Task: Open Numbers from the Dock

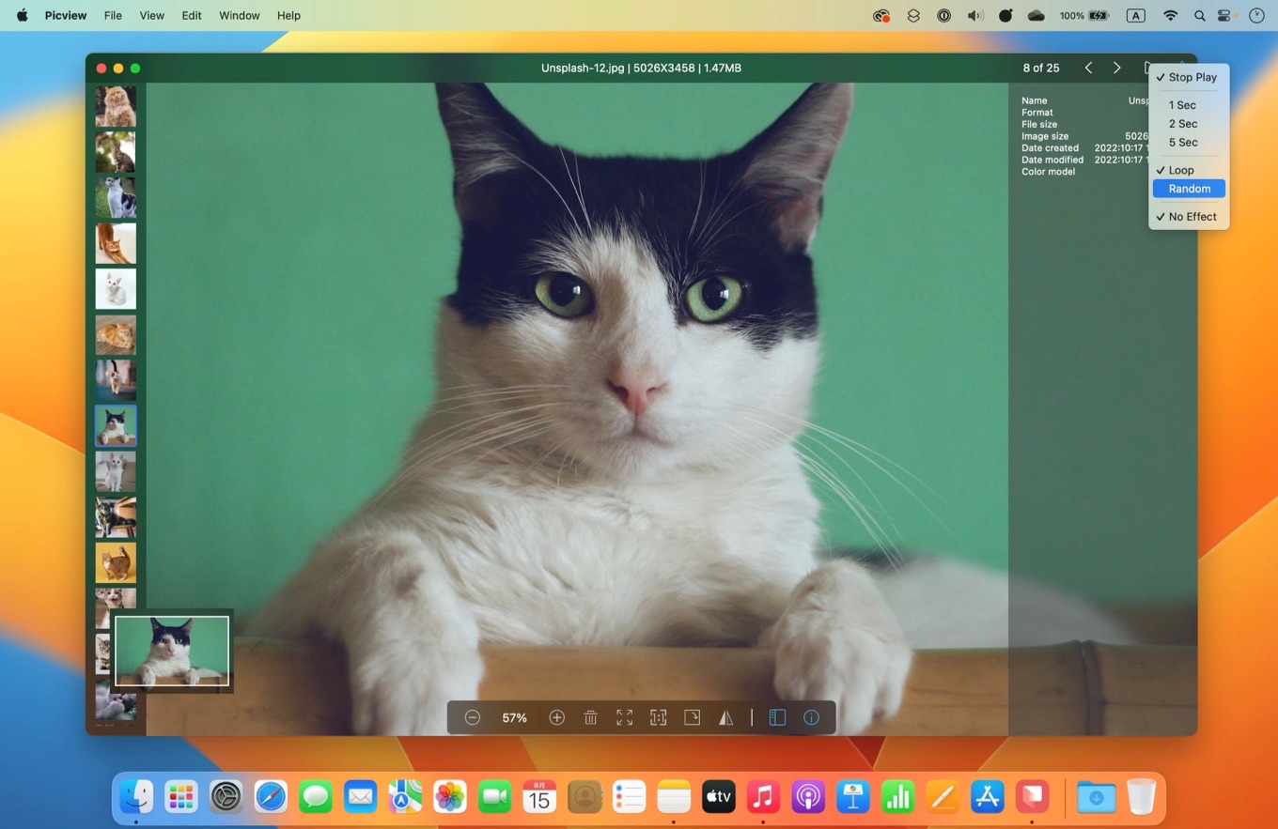Action: [x=897, y=797]
